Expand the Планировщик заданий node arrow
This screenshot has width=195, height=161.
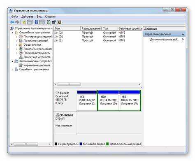click(x=17, y=37)
